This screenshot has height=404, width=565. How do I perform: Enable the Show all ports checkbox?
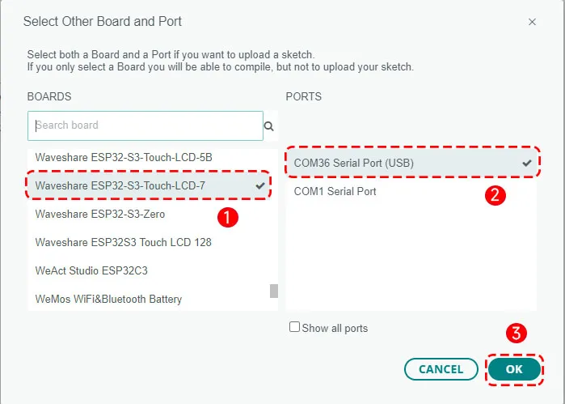click(x=295, y=328)
